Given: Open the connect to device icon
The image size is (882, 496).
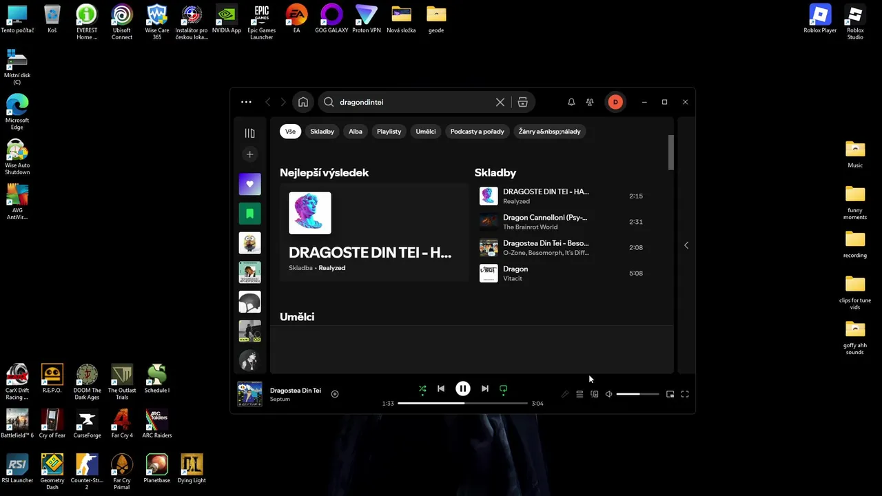Looking at the screenshot, I should coord(595,394).
